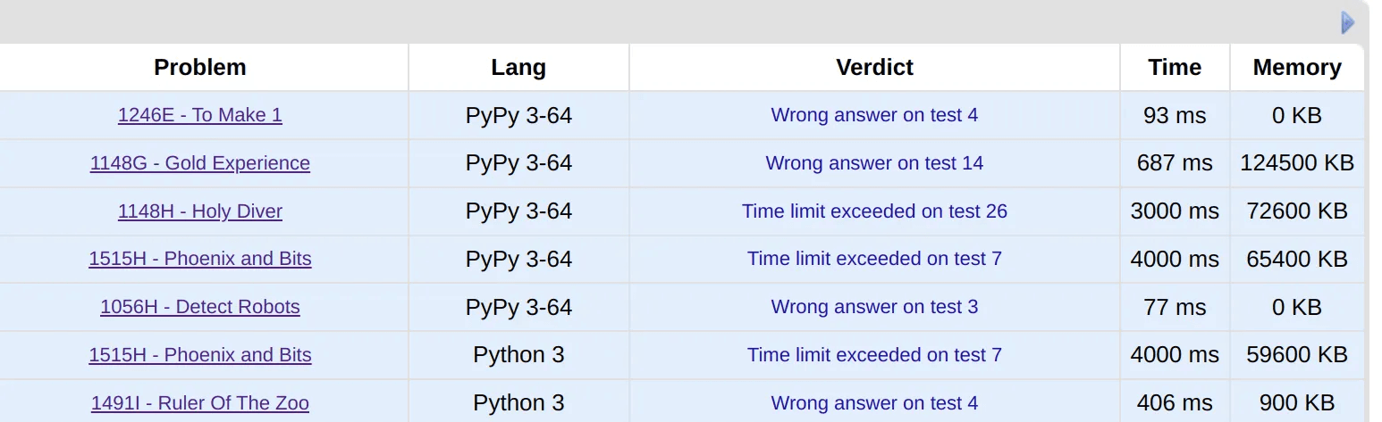Open problem 1491I - Ruler Of The Zoo
The width and height of the screenshot is (1382, 422).
click(200, 403)
